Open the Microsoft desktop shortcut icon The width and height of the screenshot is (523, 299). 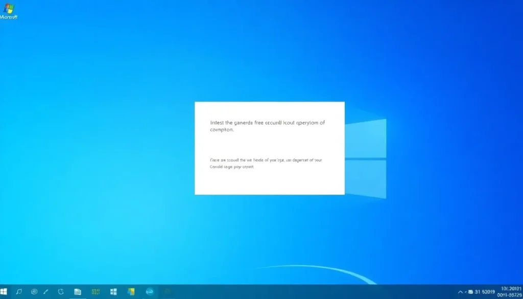point(8,12)
